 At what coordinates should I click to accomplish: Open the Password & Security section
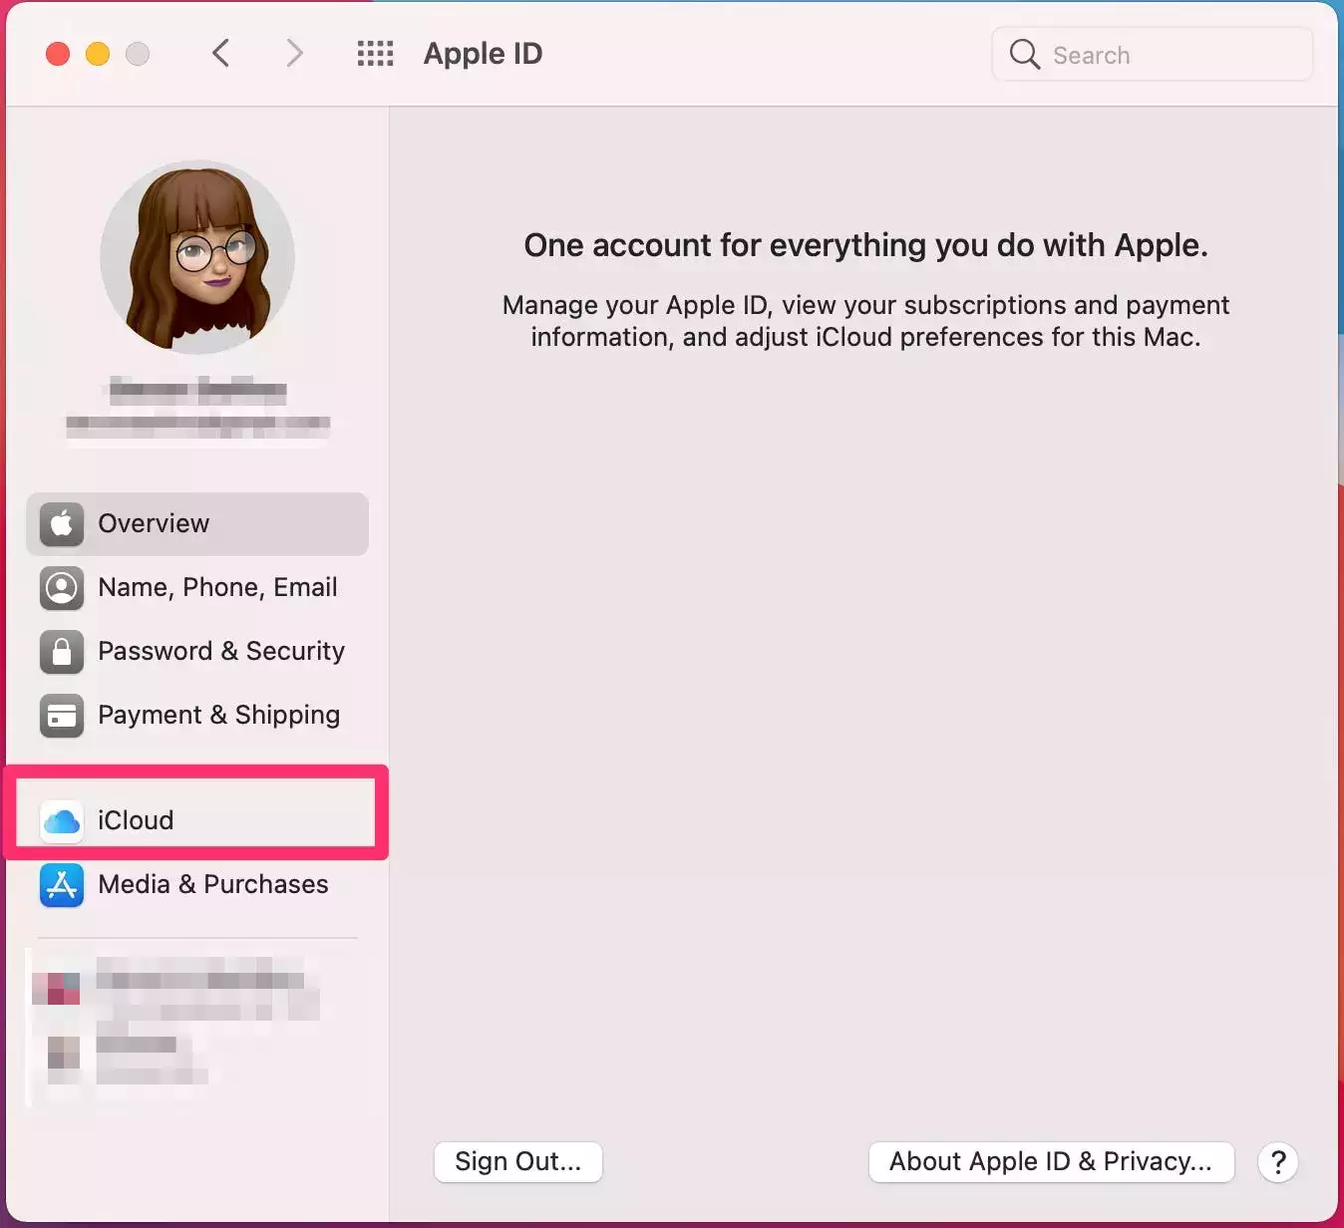tap(221, 652)
